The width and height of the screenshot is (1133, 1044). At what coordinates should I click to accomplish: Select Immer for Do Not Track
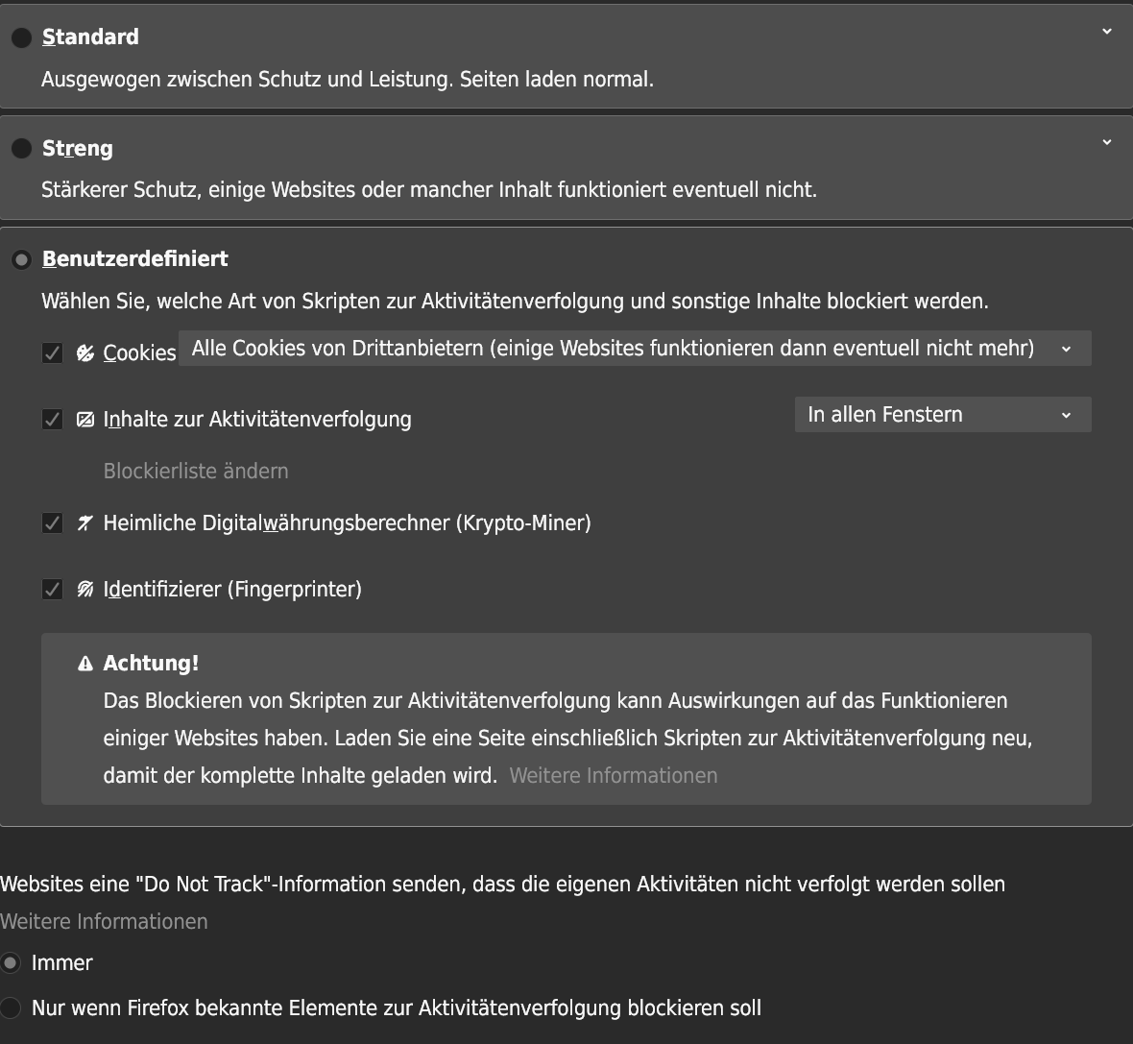pyautogui.click(x=11, y=962)
